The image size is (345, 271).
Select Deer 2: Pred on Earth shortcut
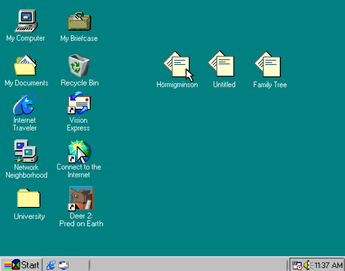click(x=81, y=199)
